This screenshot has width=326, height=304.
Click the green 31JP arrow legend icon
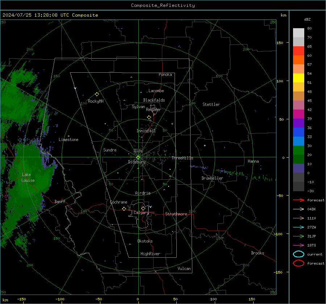click(298, 236)
